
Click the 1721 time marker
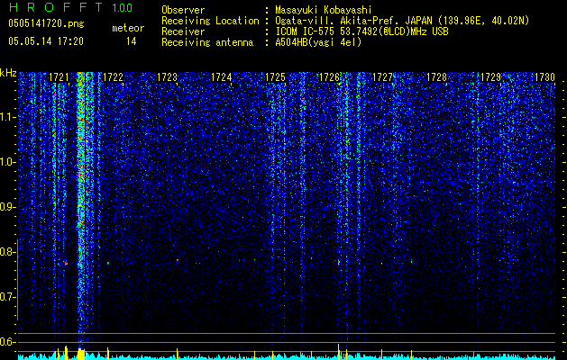click(x=59, y=76)
